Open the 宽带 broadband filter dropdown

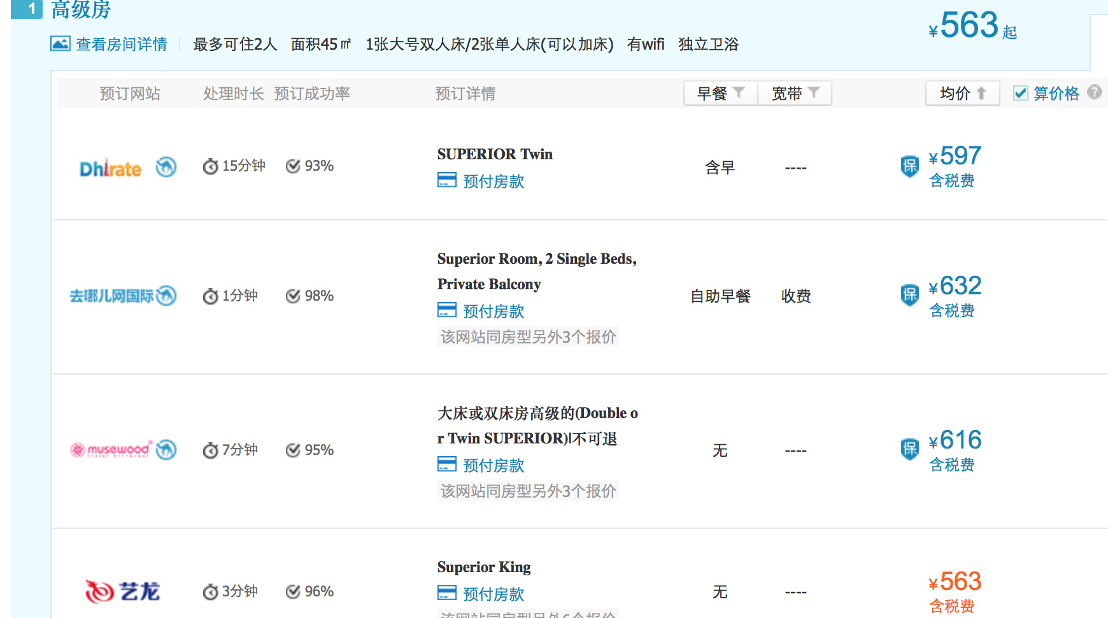click(795, 93)
